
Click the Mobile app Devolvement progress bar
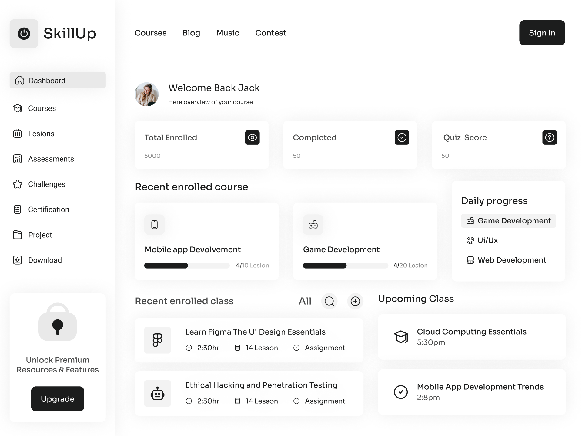point(187,266)
